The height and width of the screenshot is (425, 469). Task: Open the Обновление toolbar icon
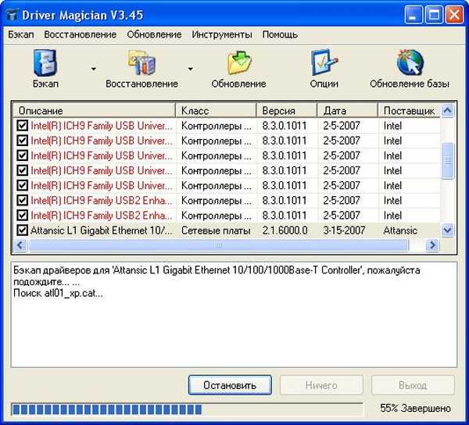pyautogui.click(x=238, y=63)
